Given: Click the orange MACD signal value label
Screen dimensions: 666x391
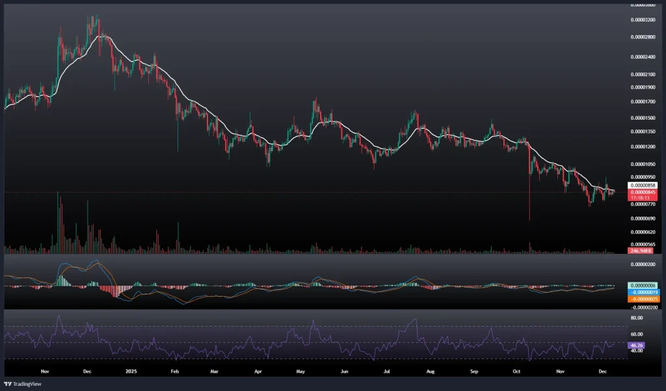Looking at the screenshot, I should pyautogui.click(x=641, y=298).
